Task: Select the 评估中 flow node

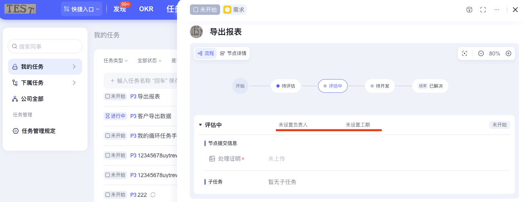Action: (x=333, y=86)
